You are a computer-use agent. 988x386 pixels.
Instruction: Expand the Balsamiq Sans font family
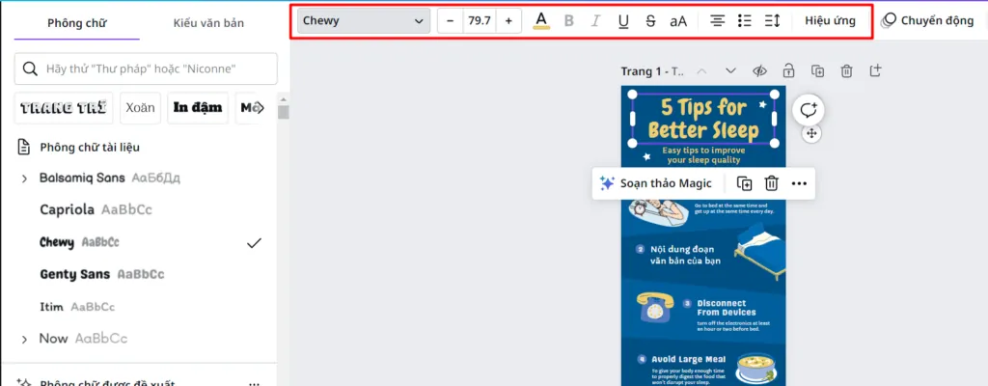pos(24,179)
